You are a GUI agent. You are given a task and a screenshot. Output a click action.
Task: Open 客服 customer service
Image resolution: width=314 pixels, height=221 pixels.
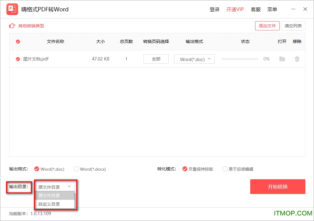pos(256,9)
